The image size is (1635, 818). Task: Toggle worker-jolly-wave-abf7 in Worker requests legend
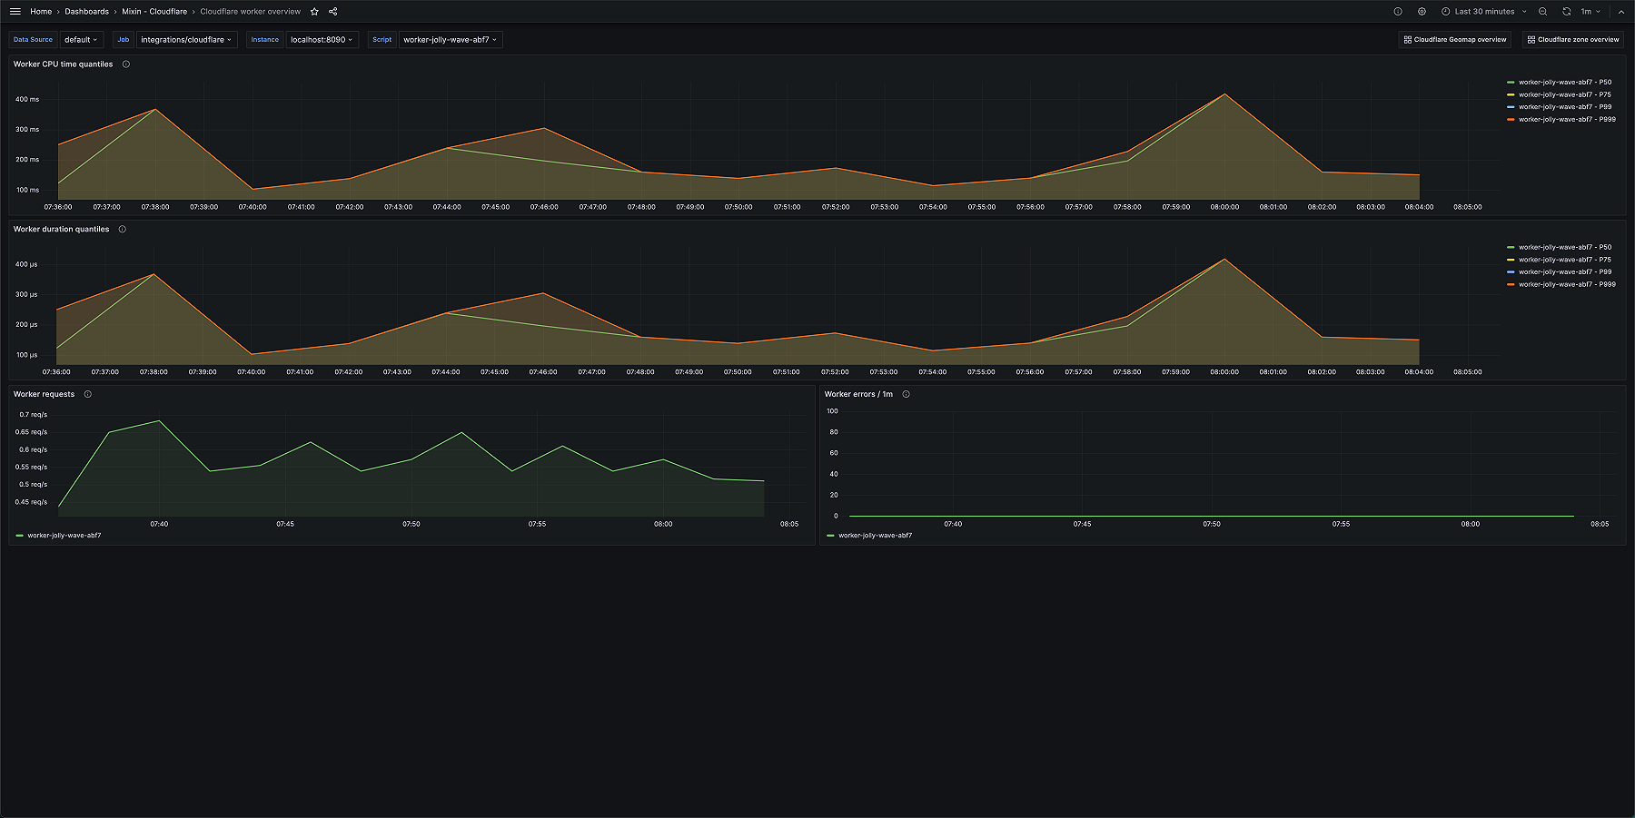click(65, 535)
